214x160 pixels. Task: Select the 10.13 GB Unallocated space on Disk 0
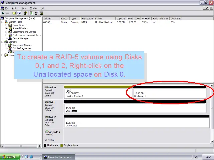click(x=169, y=94)
